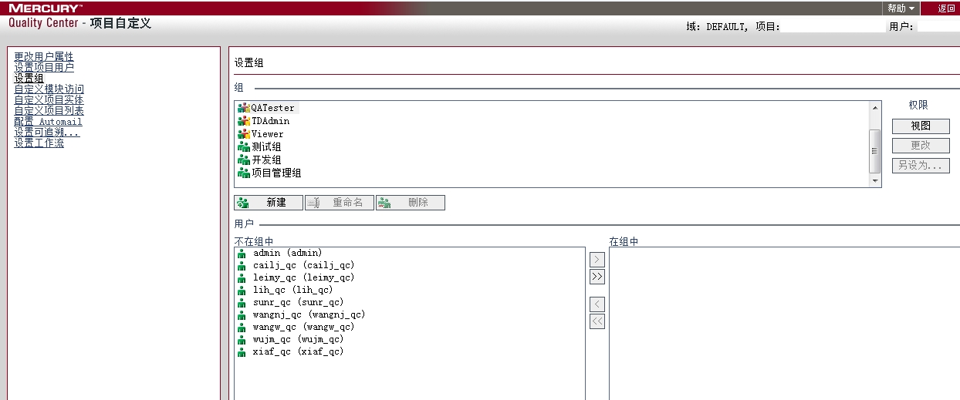Add all users with >> button
960x400 pixels.
(x=597, y=277)
